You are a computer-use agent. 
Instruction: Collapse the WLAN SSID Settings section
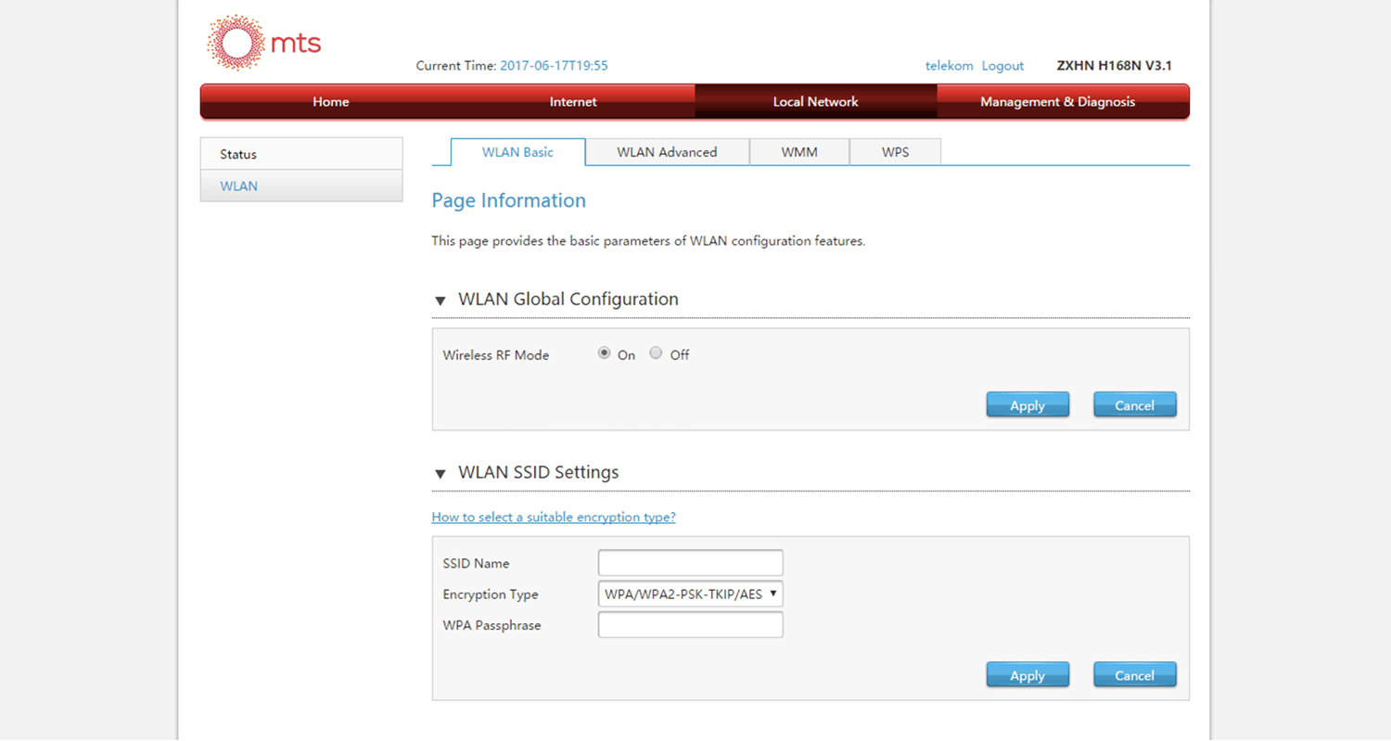click(x=440, y=474)
